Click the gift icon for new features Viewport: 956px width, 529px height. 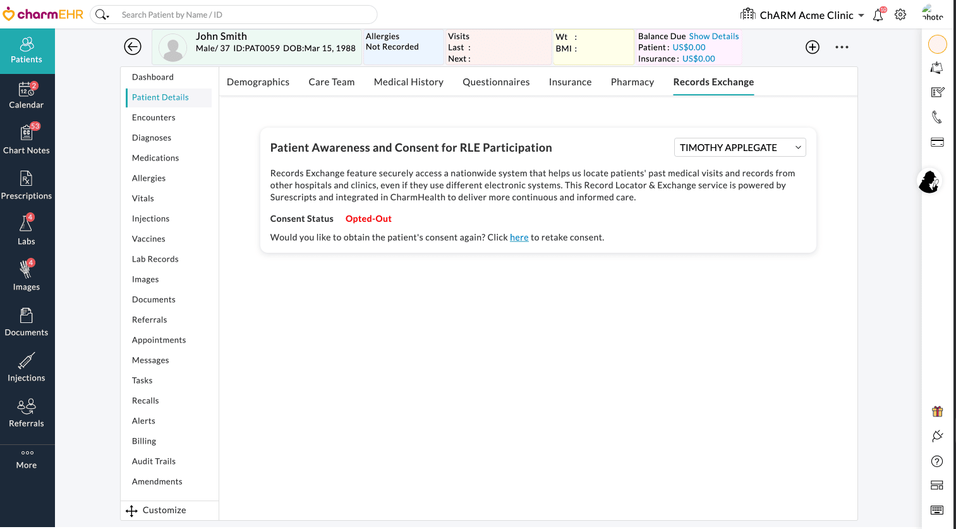(x=937, y=411)
